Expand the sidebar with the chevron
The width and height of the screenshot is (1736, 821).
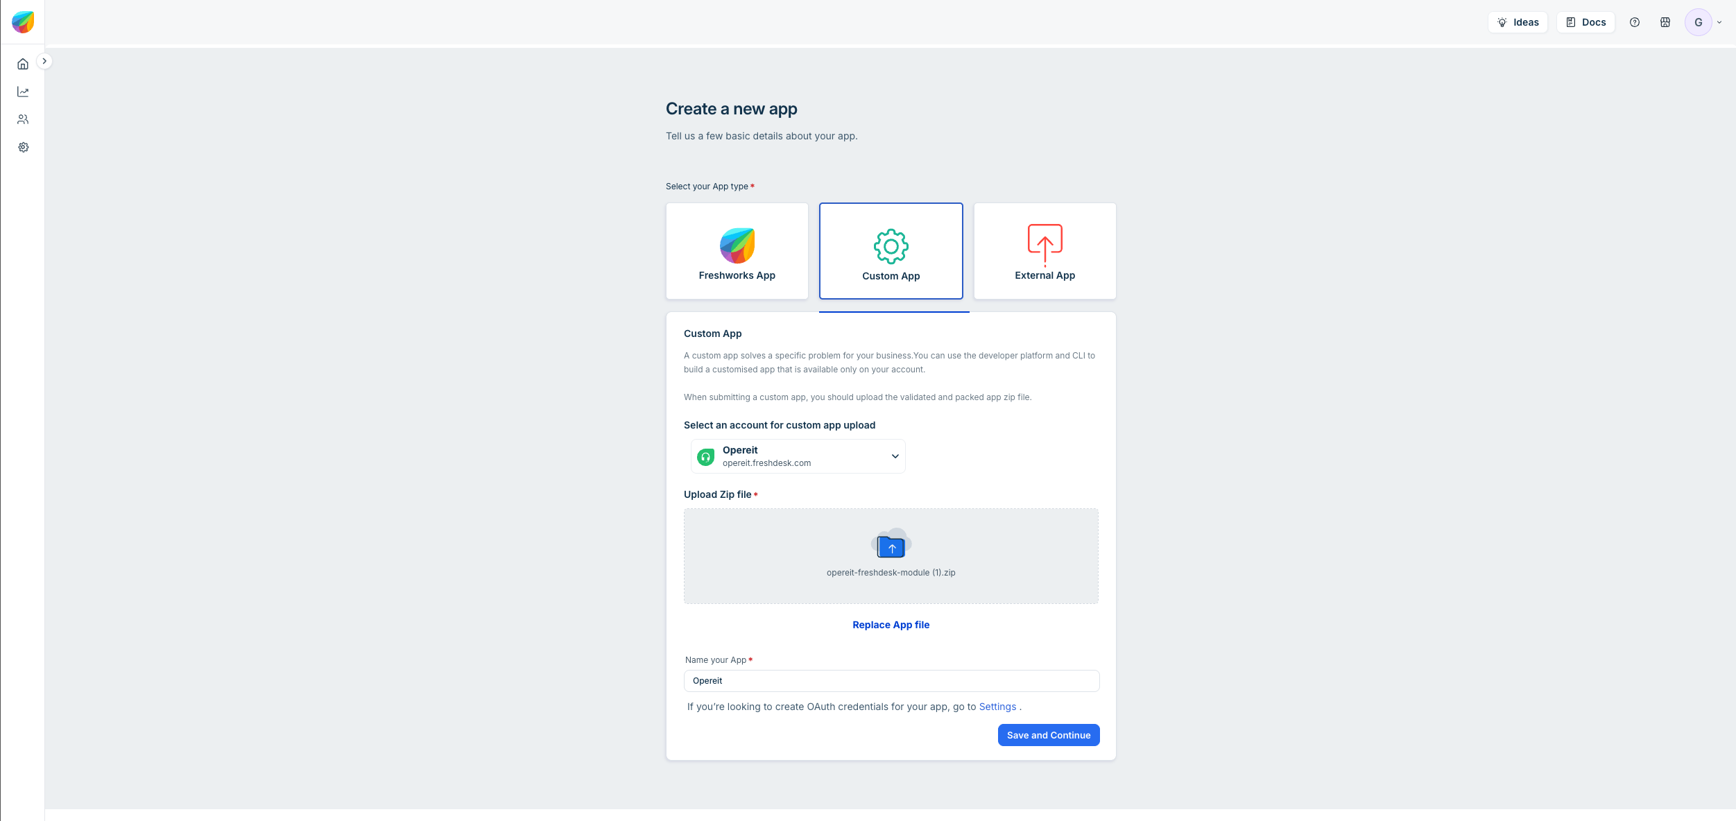point(44,61)
